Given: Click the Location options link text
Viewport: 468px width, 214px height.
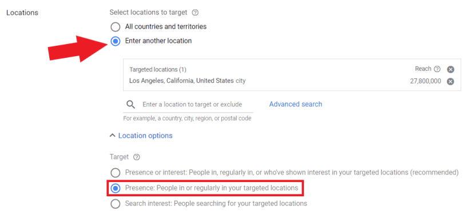Looking at the screenshot, I should coord(145,136).
